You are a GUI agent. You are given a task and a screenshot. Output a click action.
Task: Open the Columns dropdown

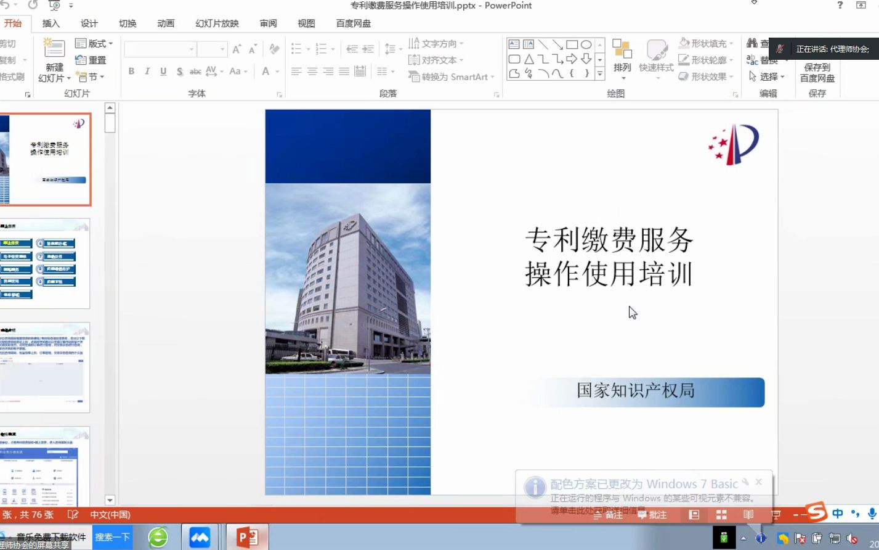click(386, 72)
